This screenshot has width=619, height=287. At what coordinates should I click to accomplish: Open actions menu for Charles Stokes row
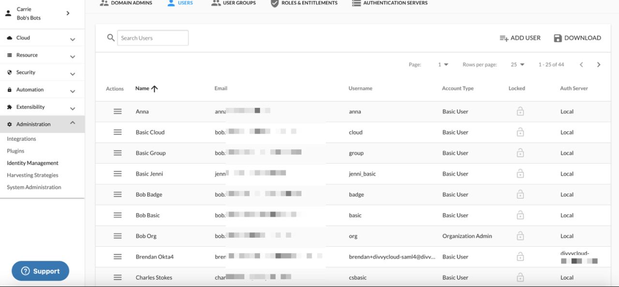pyautogui.click(x=118, y=278)
